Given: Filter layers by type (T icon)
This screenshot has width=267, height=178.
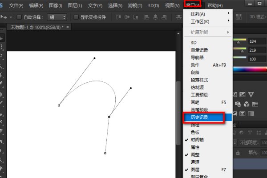Looking at the screenshot, I should (250, 133).
